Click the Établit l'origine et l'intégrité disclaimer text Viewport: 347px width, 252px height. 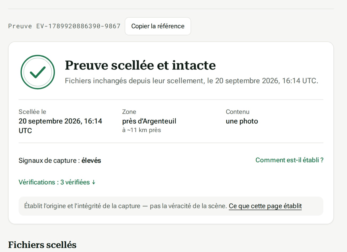pyautogui.click(x=125, y=206)
